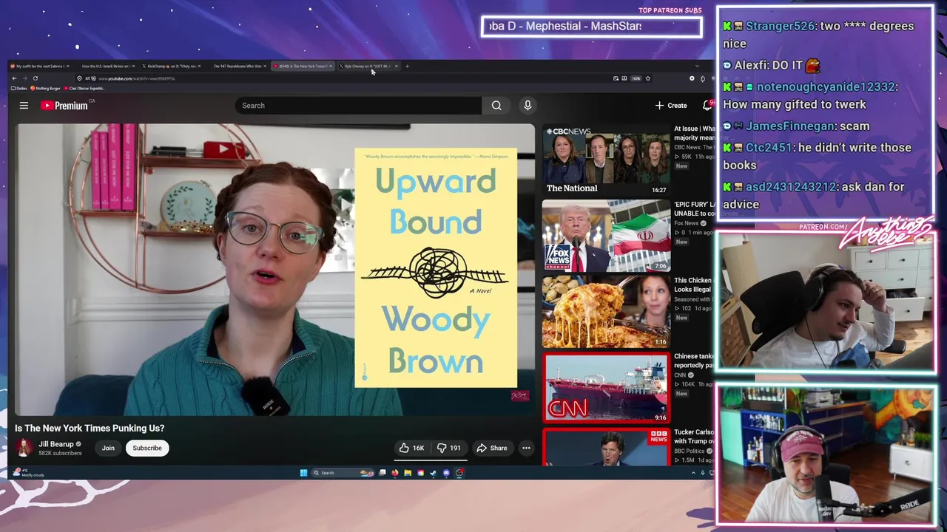Viewport: 947px width, 532px height.
Task: Join Jill Bearup's channel membership
Action: pyautogui.click(x=108, y=448)
